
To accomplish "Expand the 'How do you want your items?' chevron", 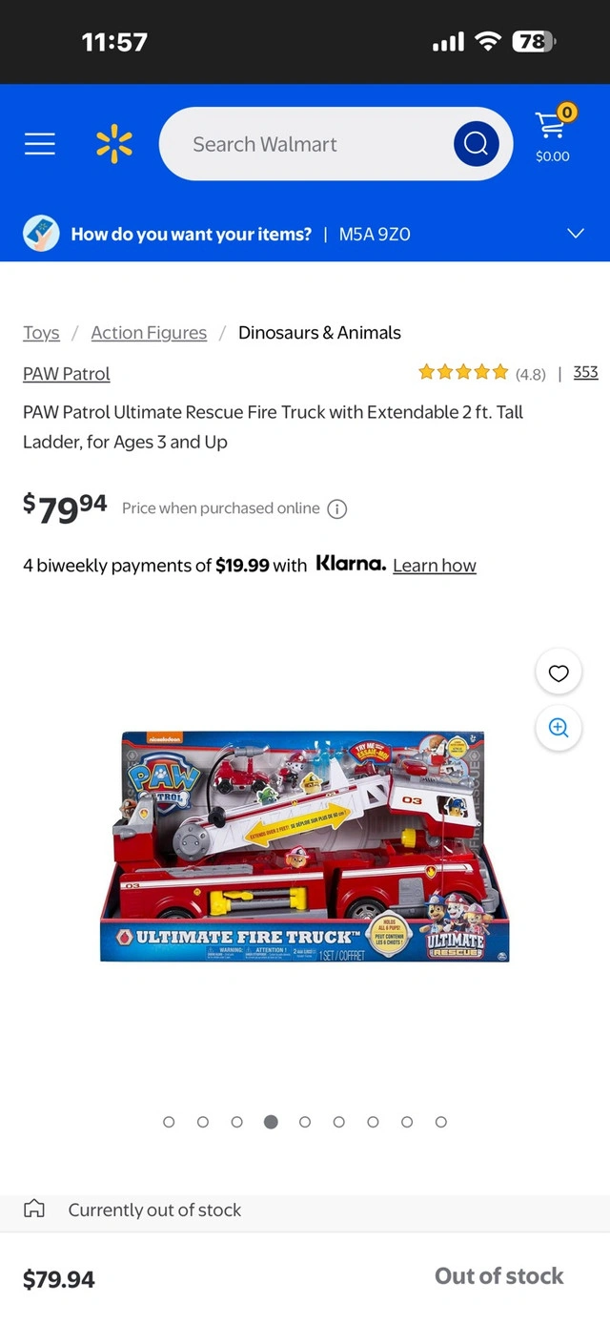I will [x=575, y=234].
